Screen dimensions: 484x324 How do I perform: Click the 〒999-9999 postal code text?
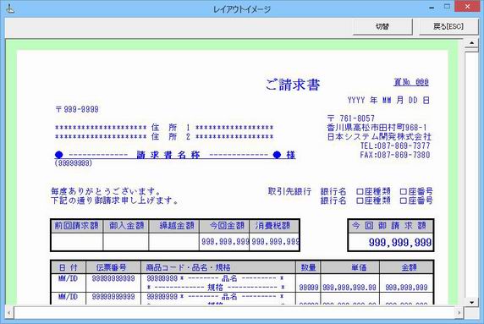77,109
